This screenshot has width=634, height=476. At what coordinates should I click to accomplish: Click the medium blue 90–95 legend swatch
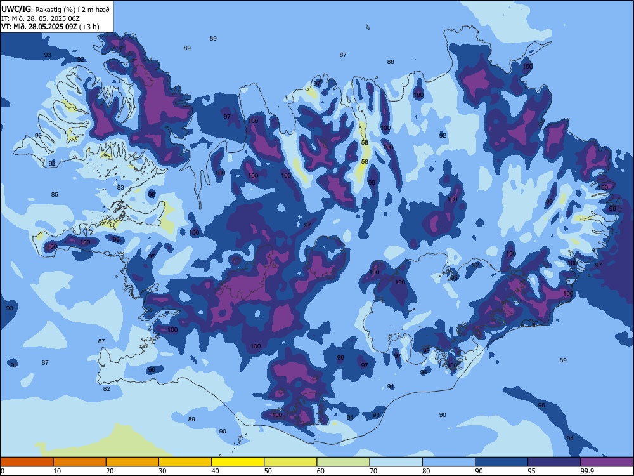[x=501, y=462]
